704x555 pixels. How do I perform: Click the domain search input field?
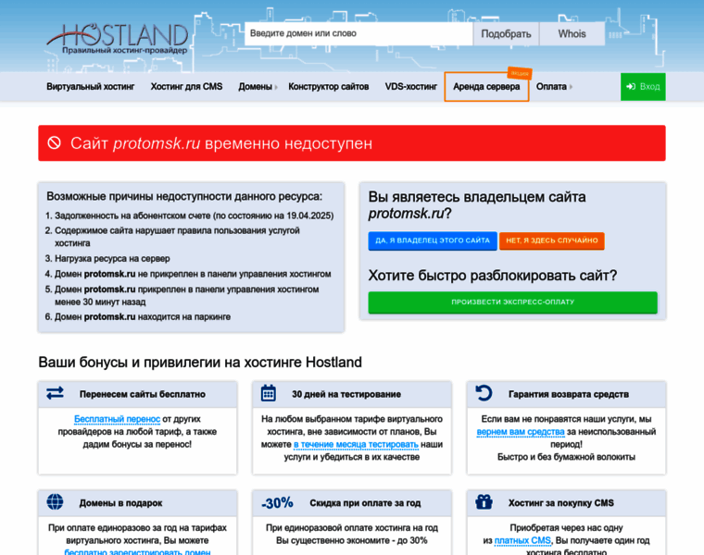coord(358,33)
